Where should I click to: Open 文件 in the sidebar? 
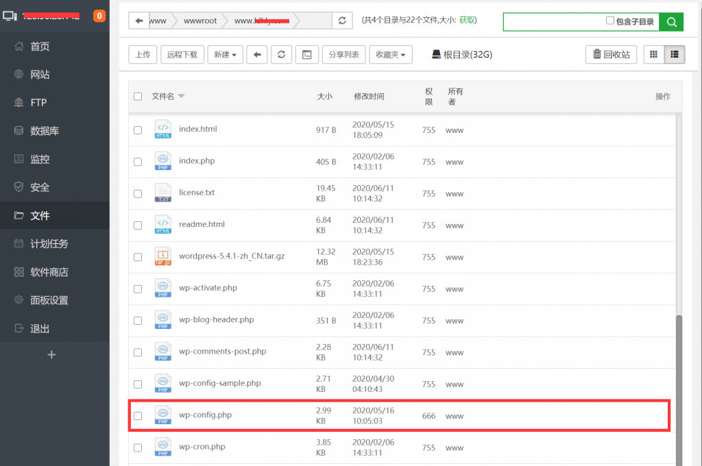(55, 216)
